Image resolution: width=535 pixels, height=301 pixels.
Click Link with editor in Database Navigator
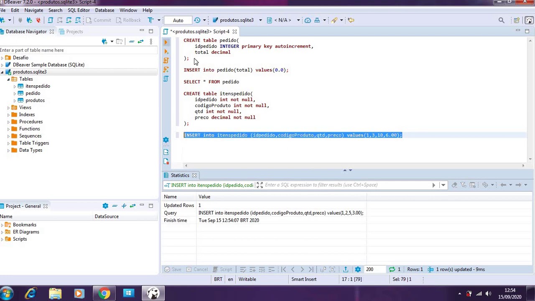140,41
